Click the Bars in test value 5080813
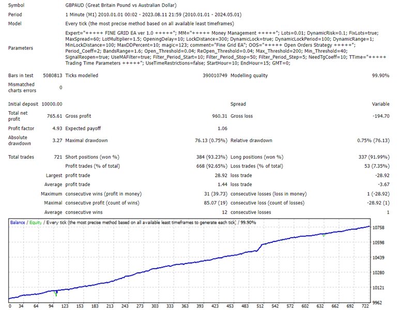The height and width of the screenshot is (310, 398). [53, 75]
